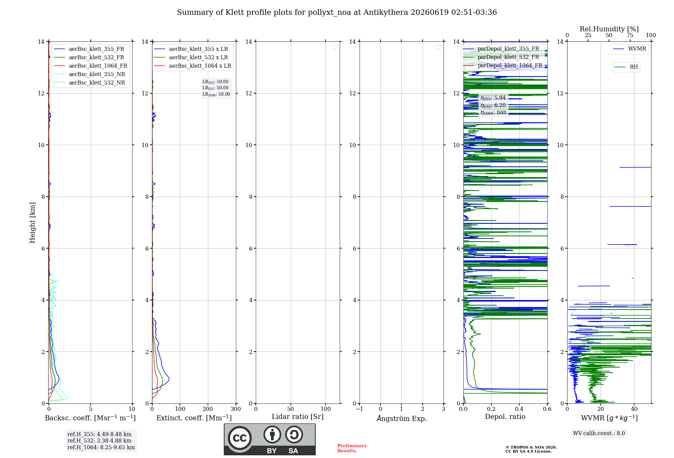Click the Backsc. coeff. axis label

tap(90, 418)
